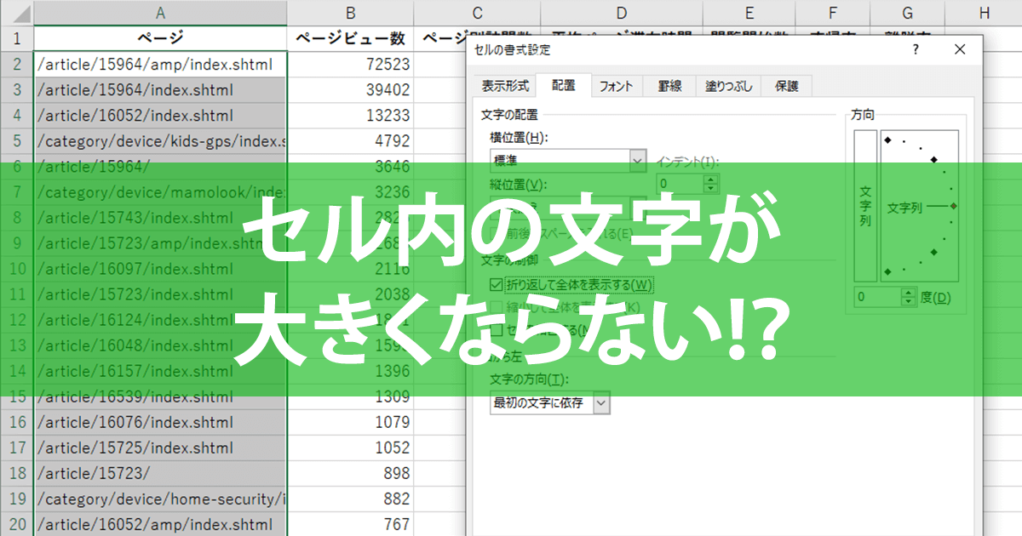The height and width of the screenshot is (536, 1022).
Task: Click the インデント spinner arrows
Action: pyautogui.click(x=711, y=183)
